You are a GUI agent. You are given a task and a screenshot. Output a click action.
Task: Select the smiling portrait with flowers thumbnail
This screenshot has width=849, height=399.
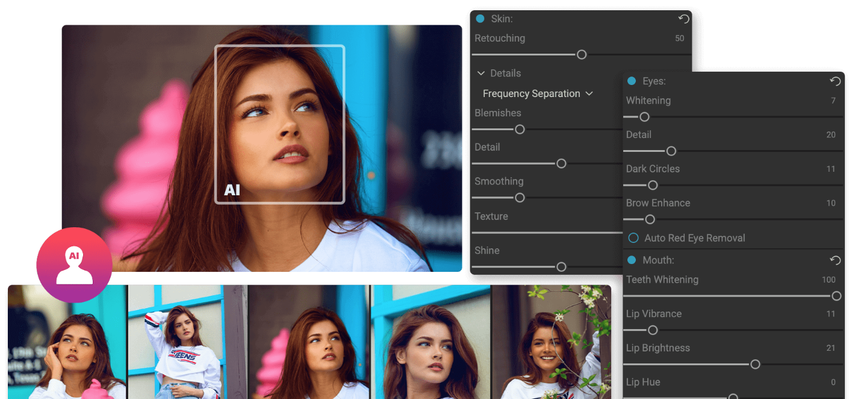(x=551, y=342)
